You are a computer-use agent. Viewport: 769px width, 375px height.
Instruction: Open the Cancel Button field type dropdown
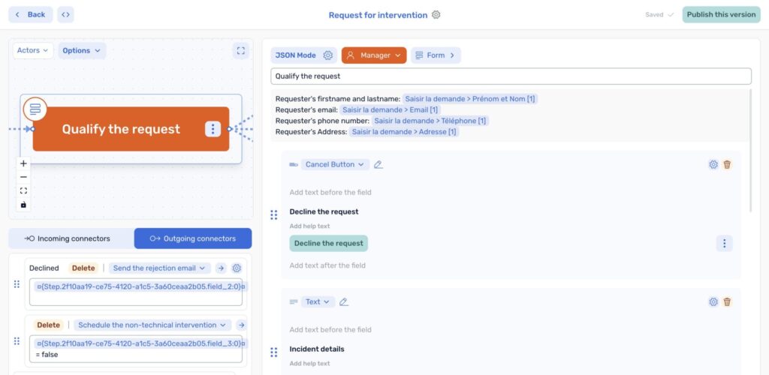(335, 164)
